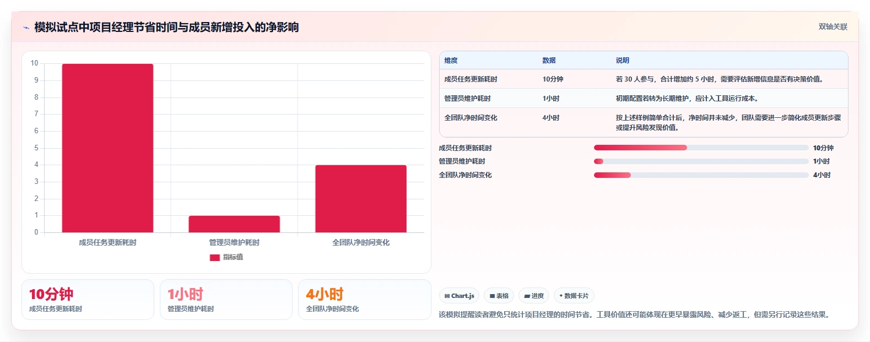Toggle the 指标值 legend swatch

coord(215,258)
